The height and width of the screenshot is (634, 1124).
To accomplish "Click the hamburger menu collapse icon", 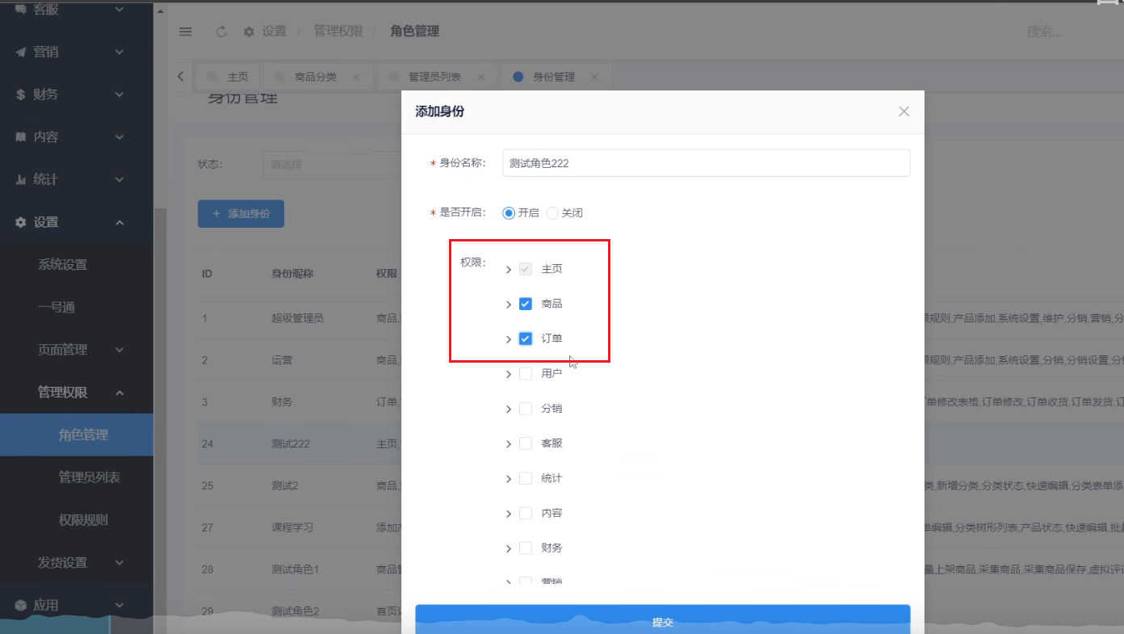I will [186, 31].
